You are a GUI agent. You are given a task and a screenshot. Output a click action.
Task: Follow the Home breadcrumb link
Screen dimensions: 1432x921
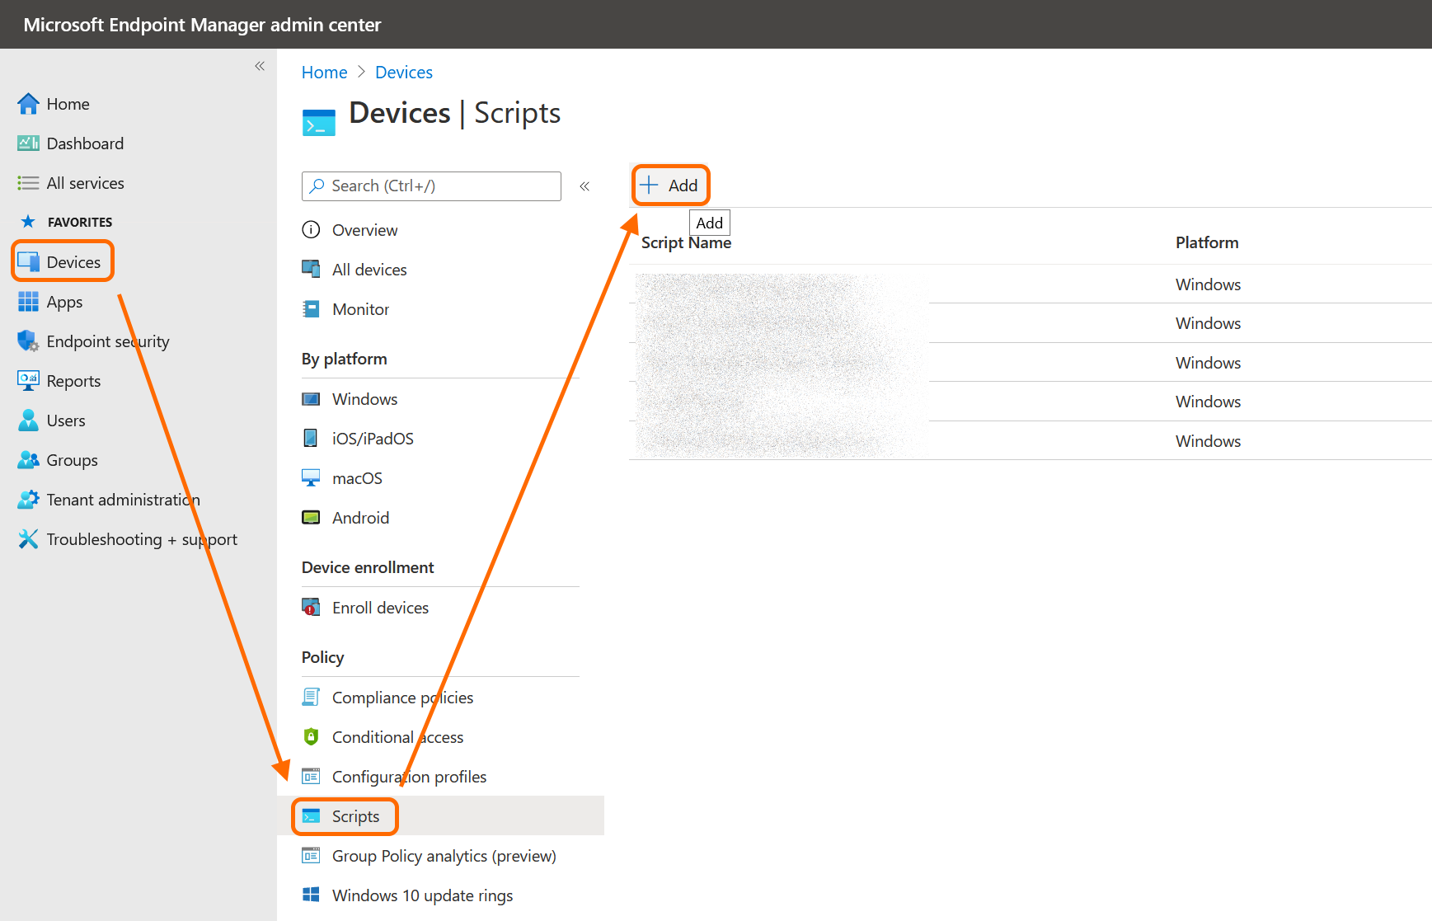click(324, 73)
